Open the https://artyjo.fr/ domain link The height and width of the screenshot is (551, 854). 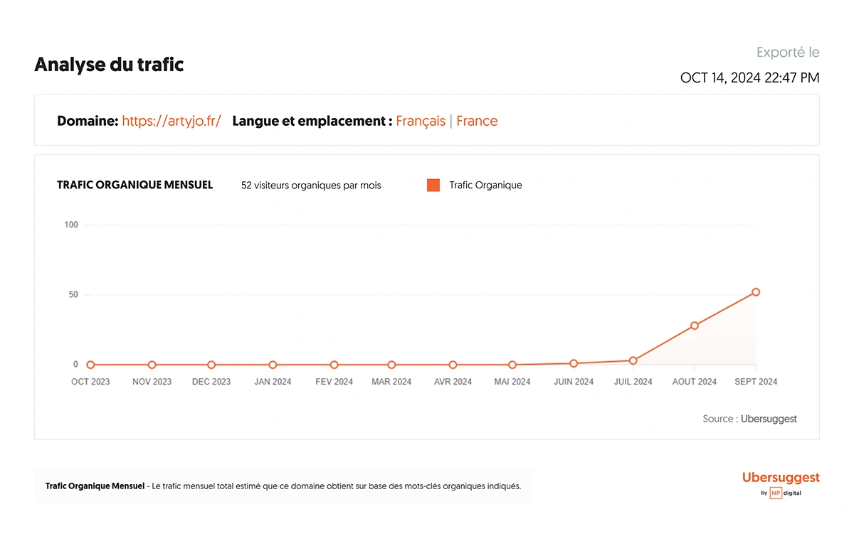(171, 121)
